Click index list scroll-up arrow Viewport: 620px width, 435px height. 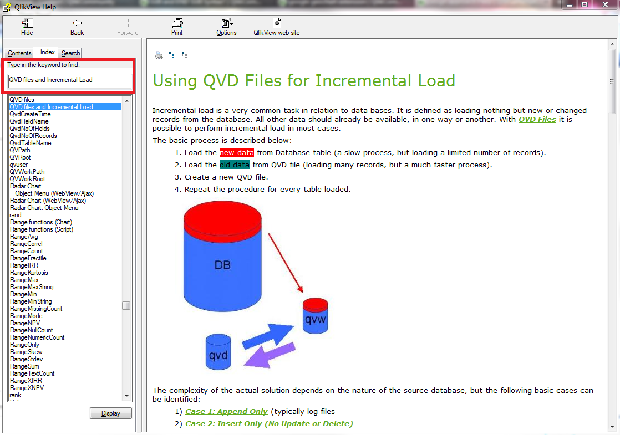click(126, 101)
